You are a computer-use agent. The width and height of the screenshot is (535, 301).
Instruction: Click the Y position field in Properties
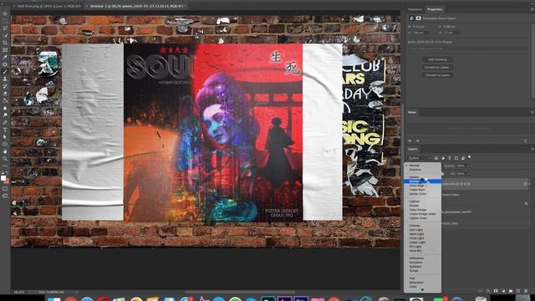pyautogui.click(x=451, y=33)
